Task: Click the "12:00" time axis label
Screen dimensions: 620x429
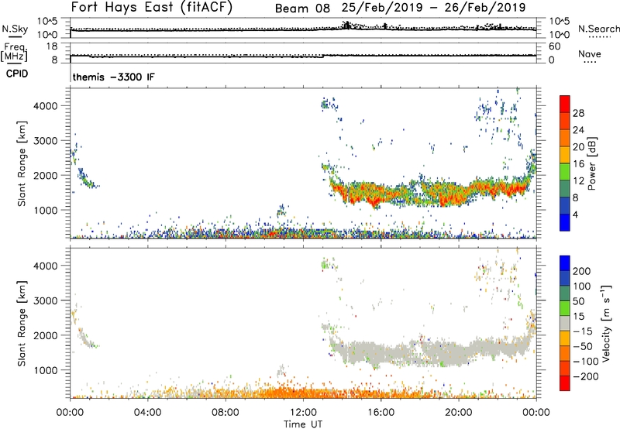Action: click(303, 413)
